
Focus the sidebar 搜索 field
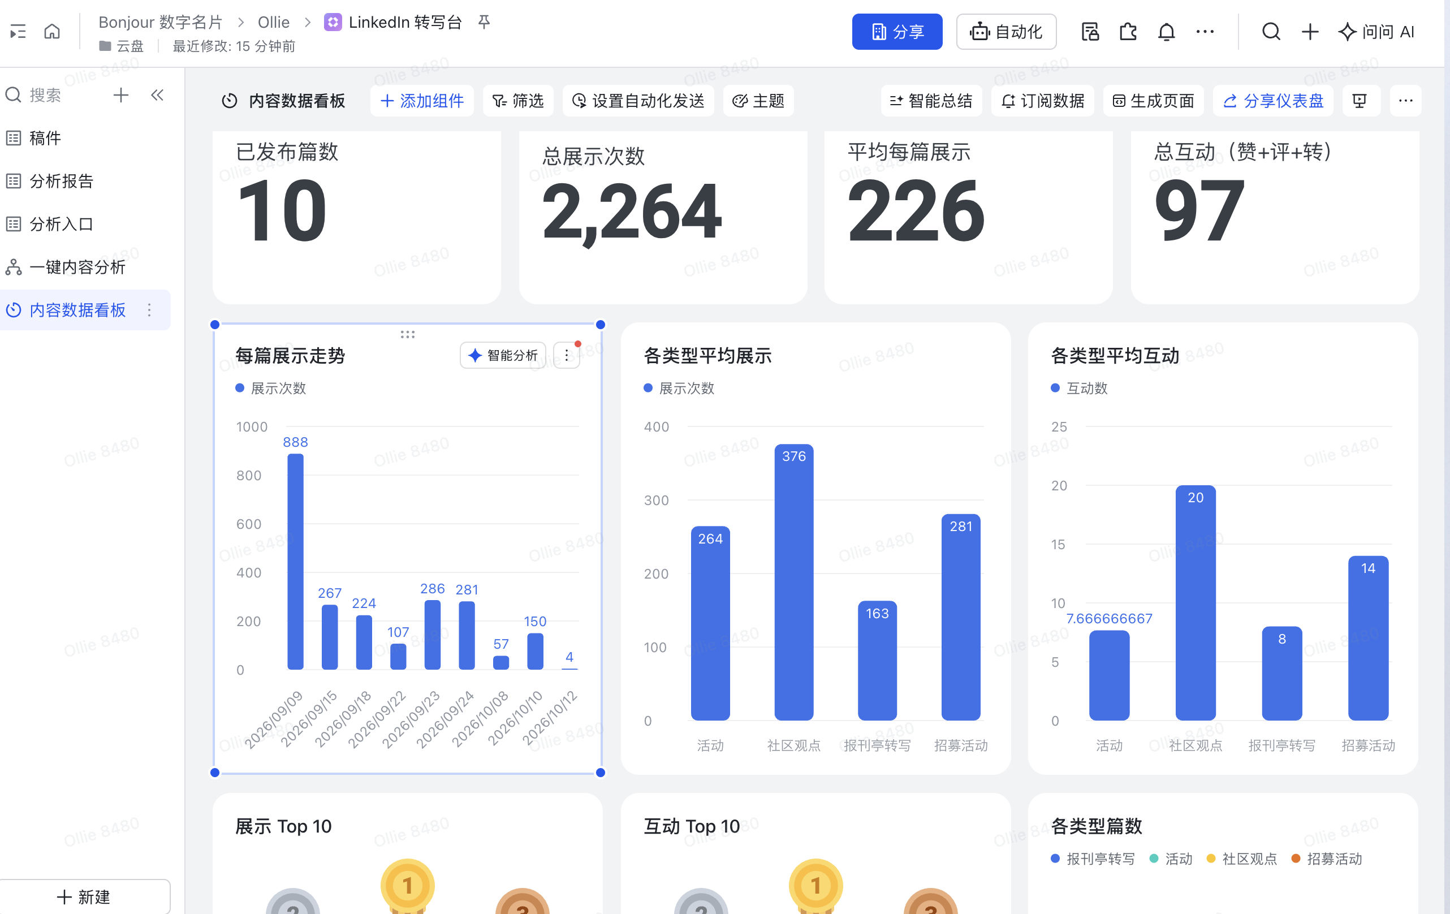click(x=45, y=94)
